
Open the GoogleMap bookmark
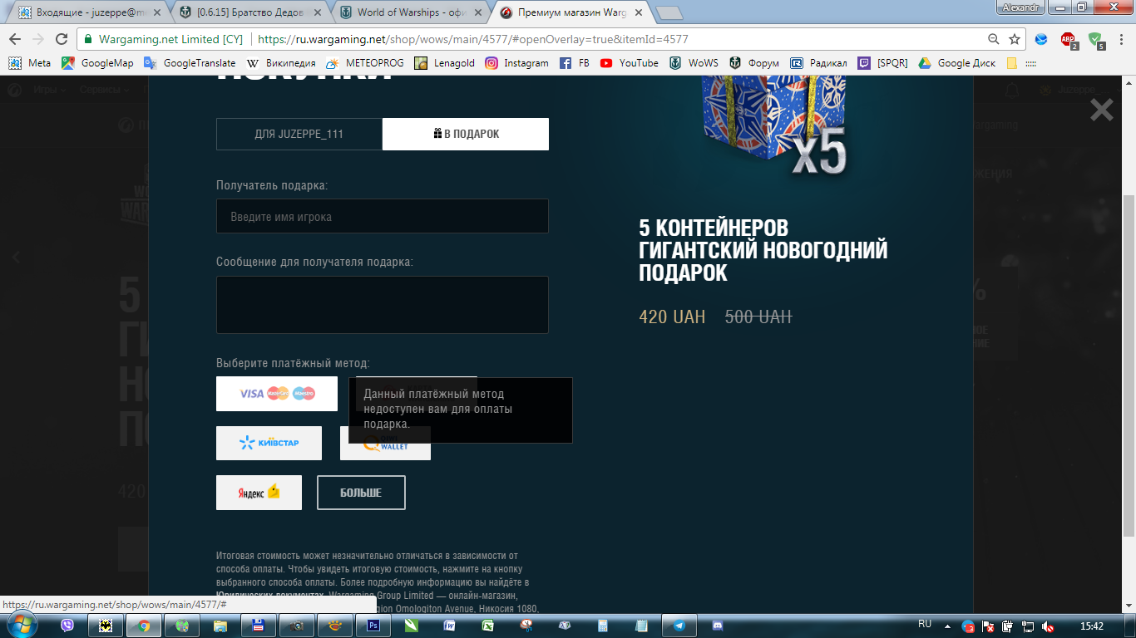coord(97,63)
